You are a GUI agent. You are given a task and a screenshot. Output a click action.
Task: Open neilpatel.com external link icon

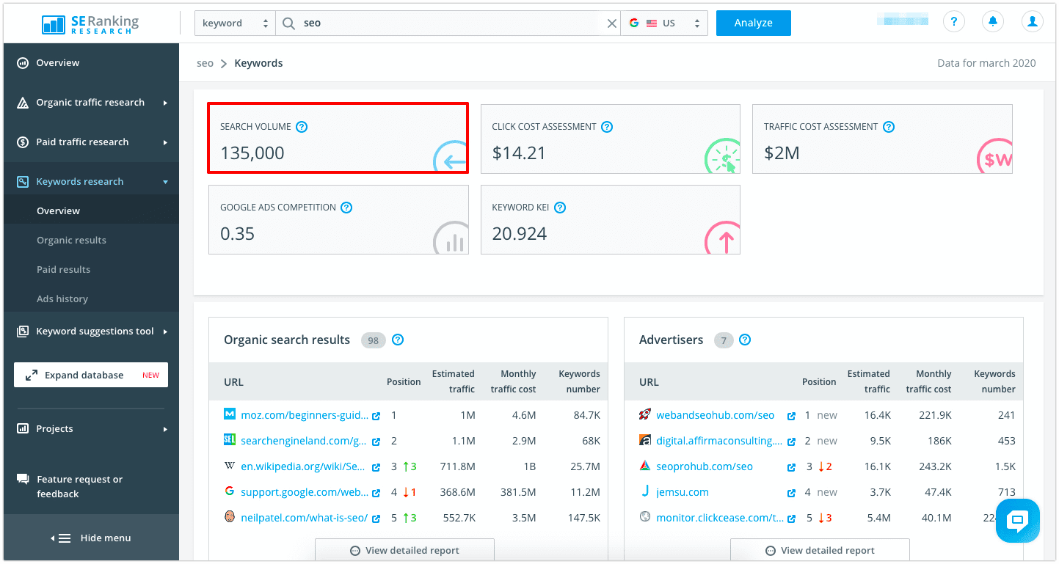point(376,519)
